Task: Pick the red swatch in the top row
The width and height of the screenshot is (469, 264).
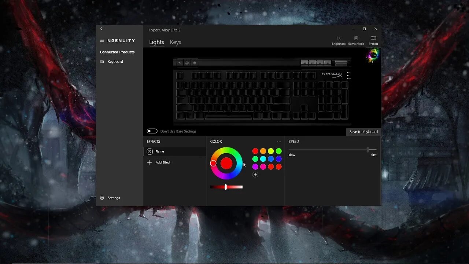Action: tap(255, 151)
